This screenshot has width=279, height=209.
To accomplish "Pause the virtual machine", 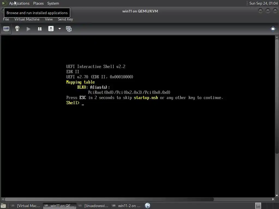I will click(x=40, y=29).
